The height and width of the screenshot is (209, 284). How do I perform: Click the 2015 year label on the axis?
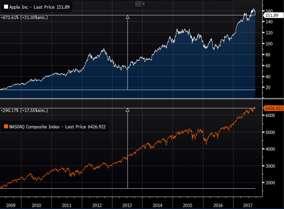(x=187, y=205)
